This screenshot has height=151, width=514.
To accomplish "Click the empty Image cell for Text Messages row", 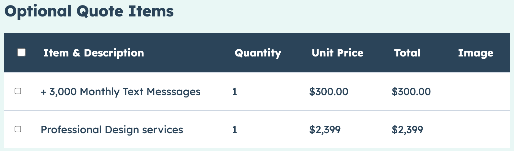I will click(475, 92).
